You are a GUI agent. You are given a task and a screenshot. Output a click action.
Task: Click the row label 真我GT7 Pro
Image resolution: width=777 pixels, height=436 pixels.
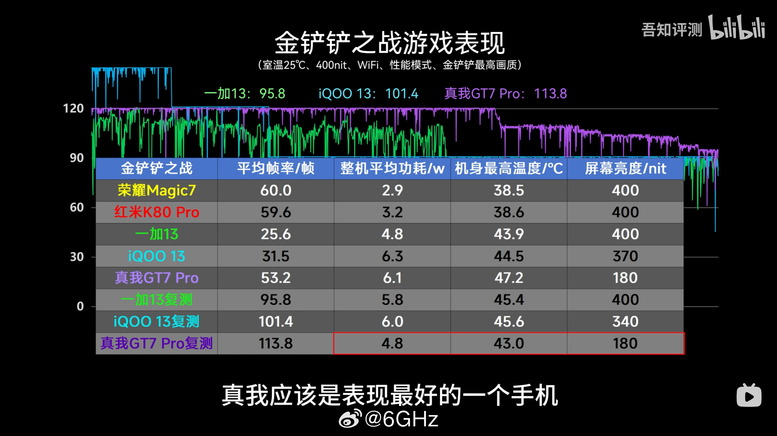click(x=156, y=278)
